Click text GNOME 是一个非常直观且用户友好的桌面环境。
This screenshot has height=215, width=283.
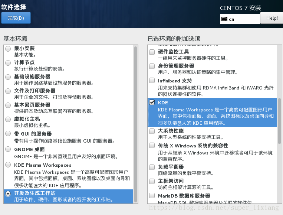(66, 156)
